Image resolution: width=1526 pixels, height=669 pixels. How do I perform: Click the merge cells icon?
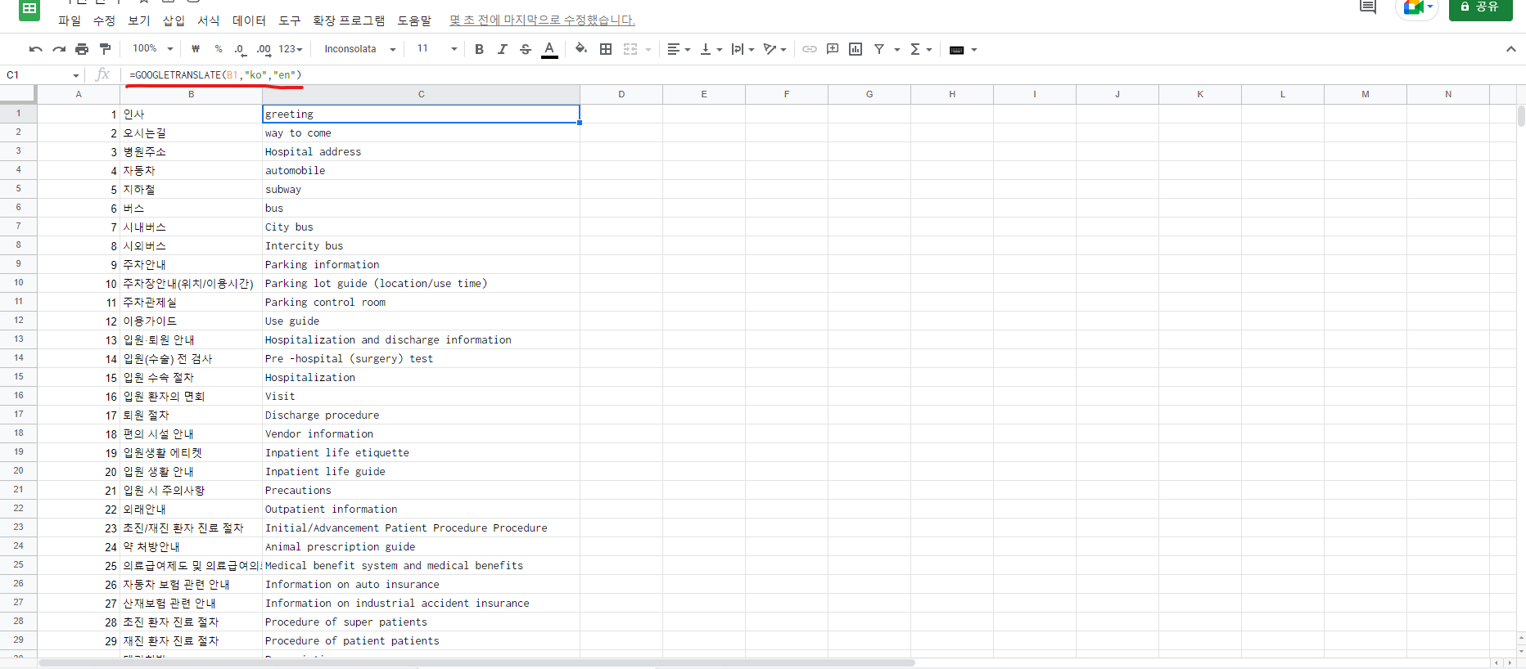630,49
